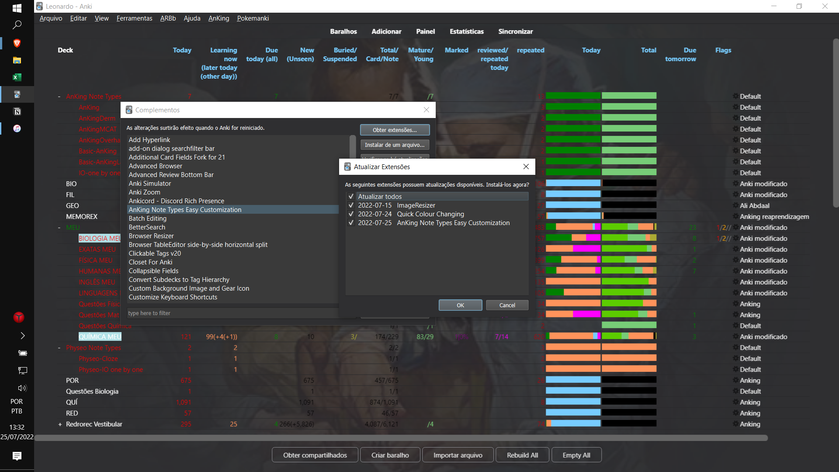
Task: Open the Ferramentas menu
Action: point(134,18)
